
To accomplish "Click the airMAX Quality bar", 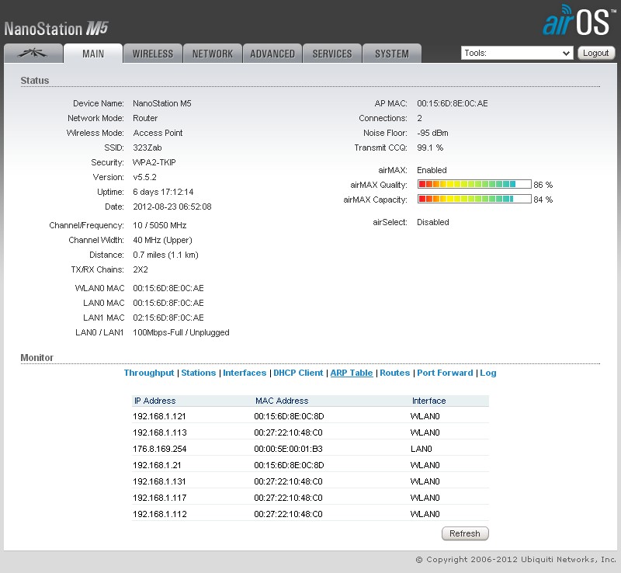I will (x=474, y=184).
